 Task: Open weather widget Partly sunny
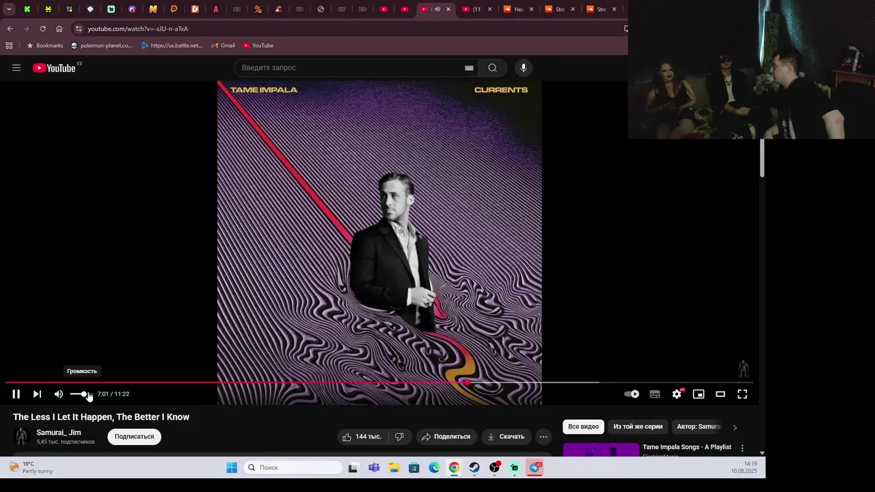tap(31, 467)
